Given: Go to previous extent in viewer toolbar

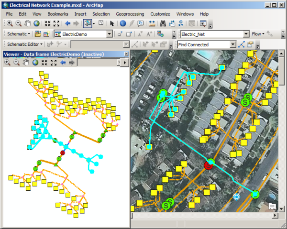Looking at the screenshot, I should 63,63.
